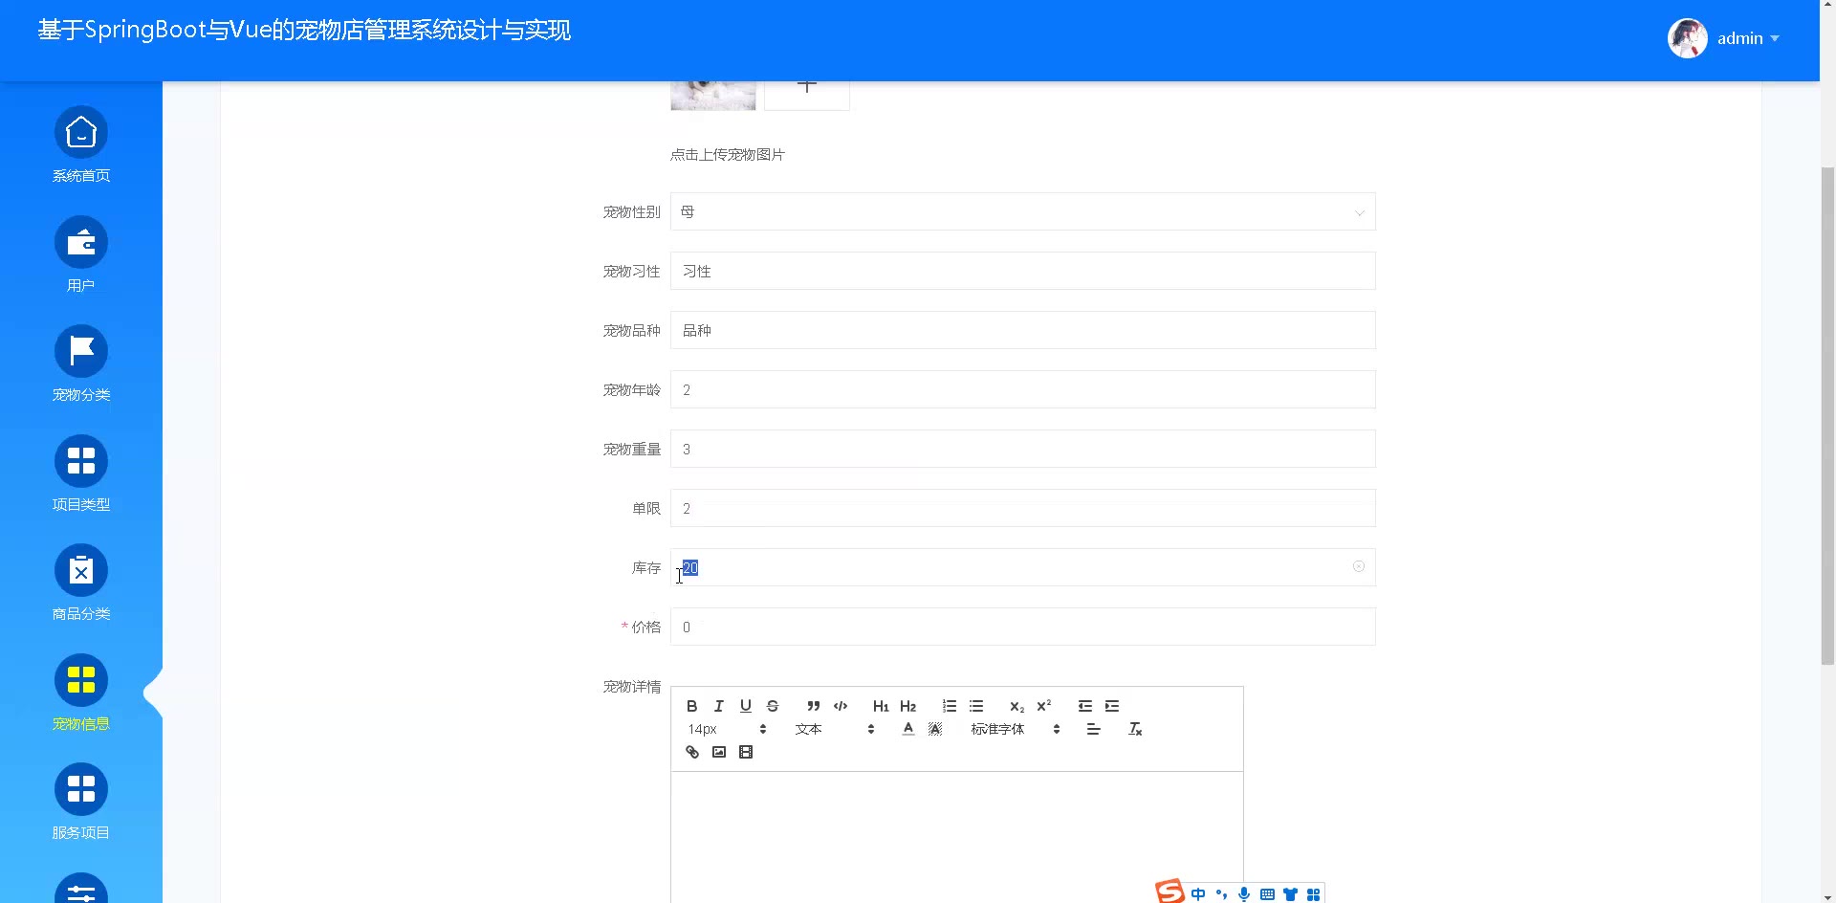Decrease indent in the editor

pyautogui.click(x=1085, y=706)
